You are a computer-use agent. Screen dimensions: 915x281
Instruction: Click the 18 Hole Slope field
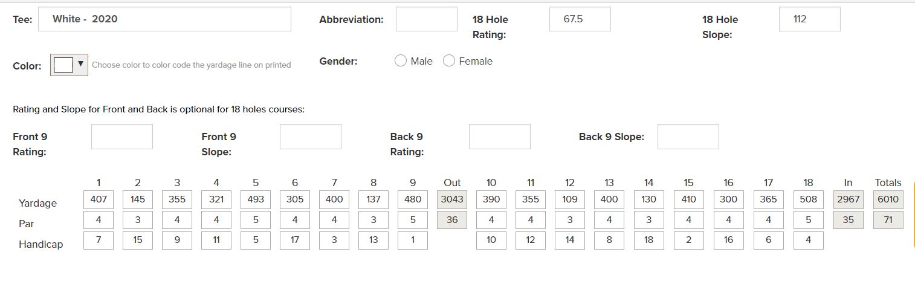pyautogui.click(x=809, y=19)
